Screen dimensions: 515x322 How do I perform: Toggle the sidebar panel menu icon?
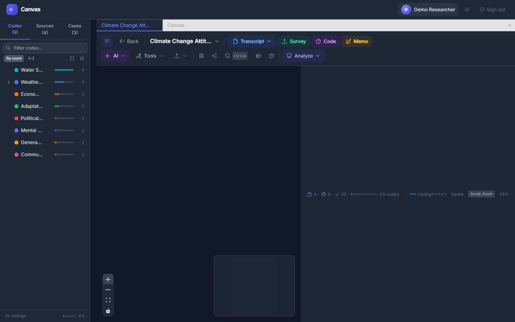coord(107,41)
